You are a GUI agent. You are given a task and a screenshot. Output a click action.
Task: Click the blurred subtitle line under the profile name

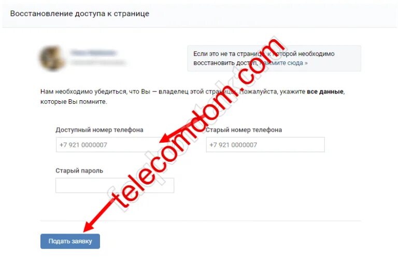[98, 63]
